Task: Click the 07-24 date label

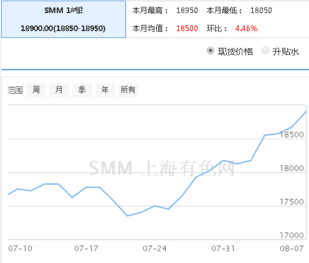Action: [154, 249]
